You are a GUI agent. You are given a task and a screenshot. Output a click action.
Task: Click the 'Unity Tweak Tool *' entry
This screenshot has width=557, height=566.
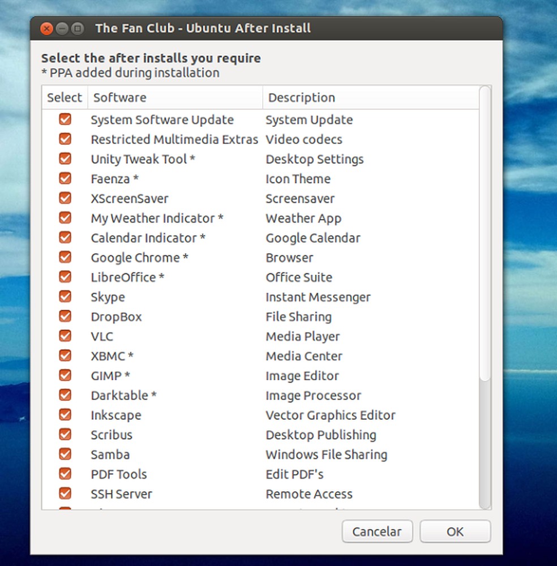[143, 159]
